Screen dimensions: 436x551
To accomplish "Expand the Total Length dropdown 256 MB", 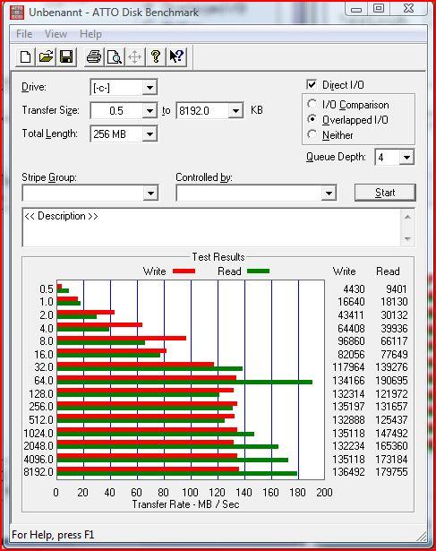I will (x=150, y=134).
